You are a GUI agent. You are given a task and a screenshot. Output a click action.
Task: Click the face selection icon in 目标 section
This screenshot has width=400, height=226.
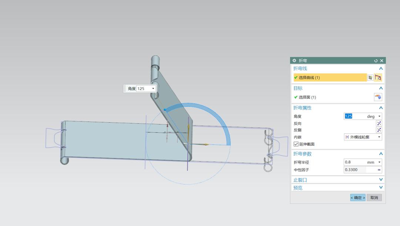[378, 97]
